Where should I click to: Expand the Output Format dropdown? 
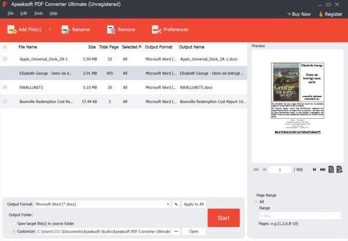(x=168, y=205)
